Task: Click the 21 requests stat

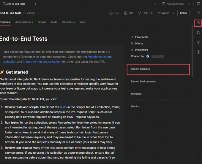Action: 140,37
